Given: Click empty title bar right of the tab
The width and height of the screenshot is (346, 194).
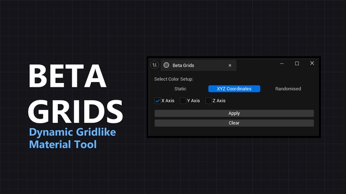Looking at the screenshot, I should (257, 65).
